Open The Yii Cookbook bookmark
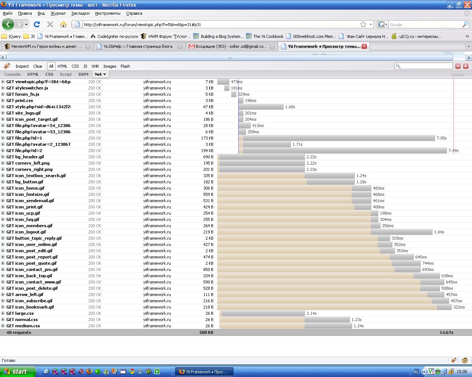Viewport: 472px width, 377px height. click(265, 36)
